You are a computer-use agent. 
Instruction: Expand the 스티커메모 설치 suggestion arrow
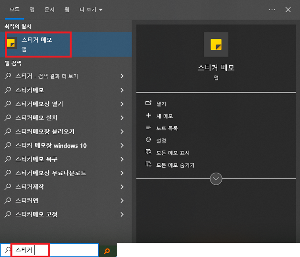(122, 117)
